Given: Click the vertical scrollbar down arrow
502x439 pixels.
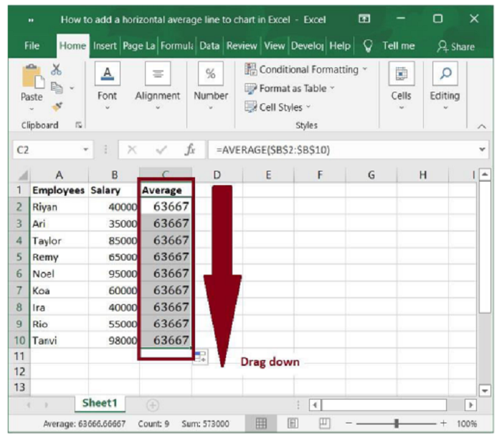Looking at the screenshot, I should point(485,391).
